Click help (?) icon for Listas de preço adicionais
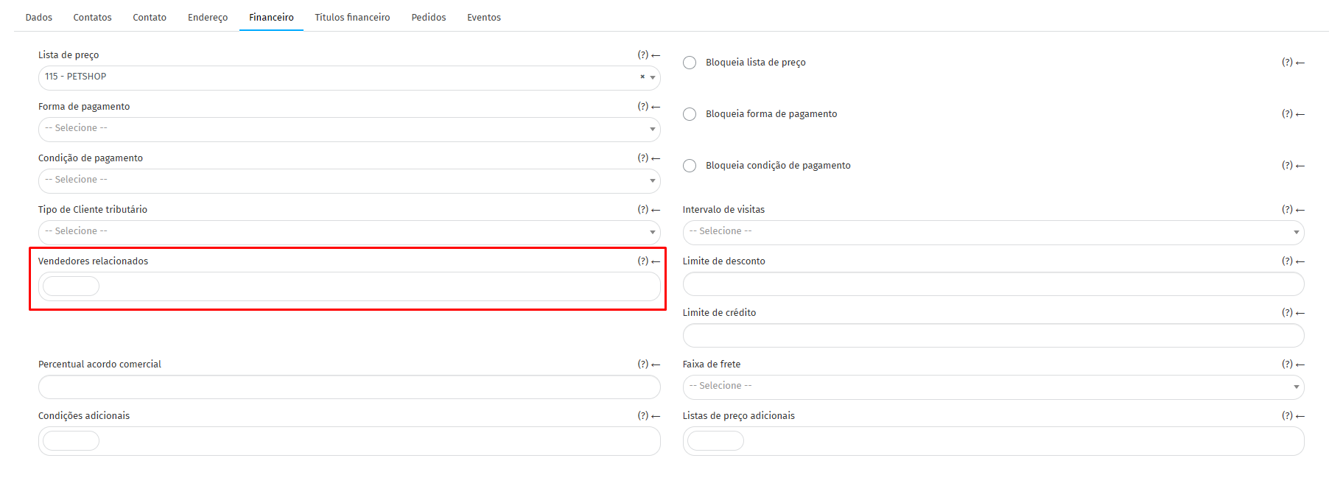The image size is (1343, 486). coord(1287,416)
